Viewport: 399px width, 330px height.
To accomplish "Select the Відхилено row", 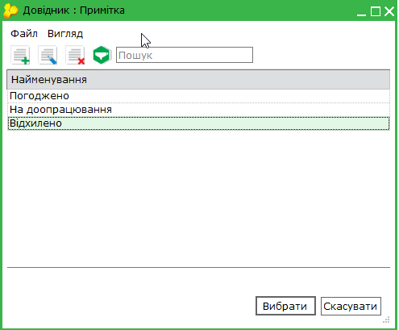I will click(198, 123).
